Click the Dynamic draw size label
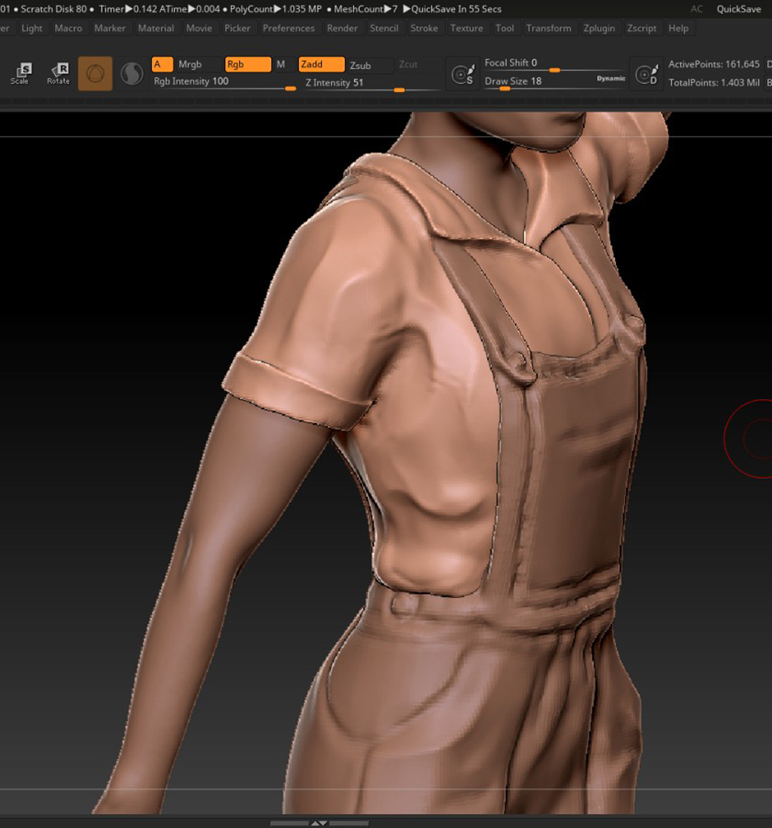This screenshot has width=772, height=828. pyautogui.click(x=611, y=78)
